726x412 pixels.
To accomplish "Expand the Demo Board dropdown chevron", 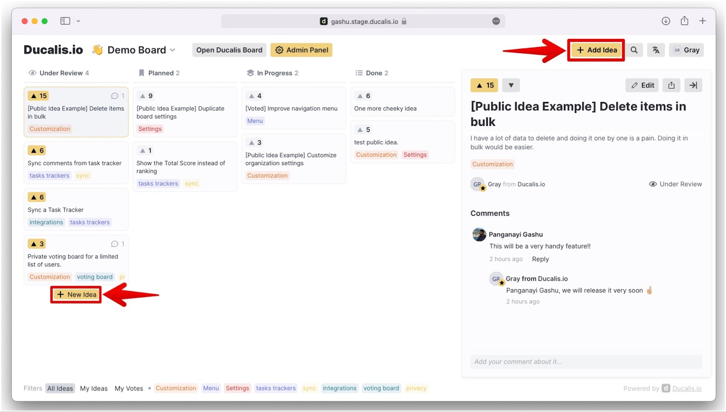I will (x=172, y=50).
